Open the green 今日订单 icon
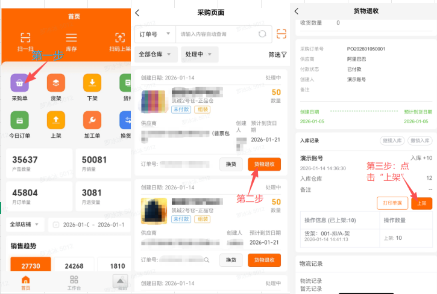437x294 pixels. (19, 121)
